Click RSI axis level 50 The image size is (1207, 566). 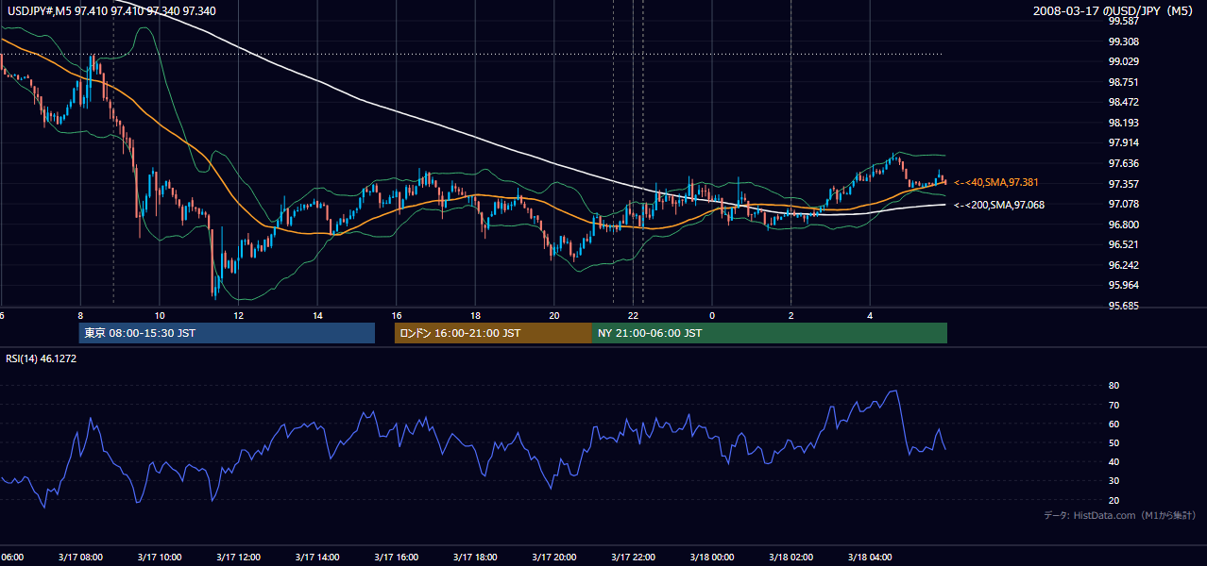tap(1113, 442)
